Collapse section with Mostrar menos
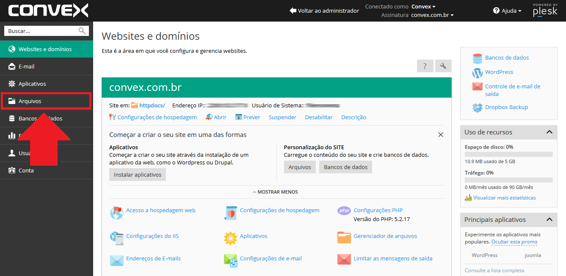The width and height of the screenshot is (566, 276). [275, 192]
